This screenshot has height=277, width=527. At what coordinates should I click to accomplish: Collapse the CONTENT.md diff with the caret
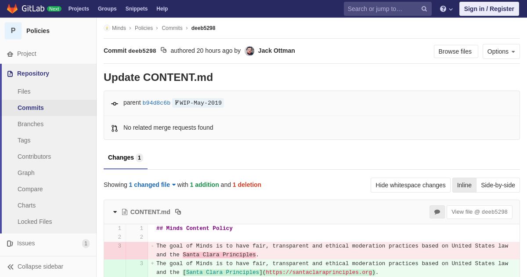(115, 212)
